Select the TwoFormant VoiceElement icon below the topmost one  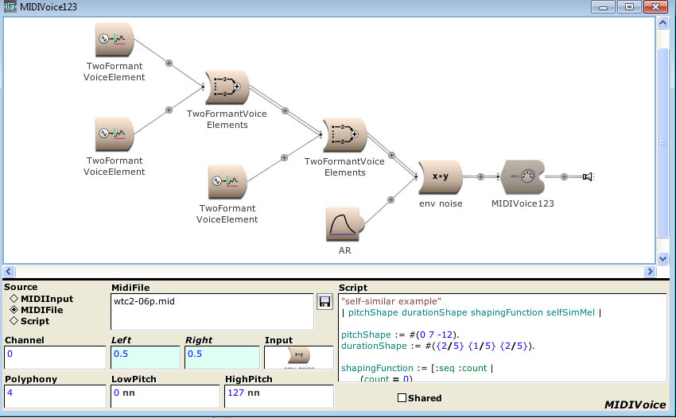(x=115, y=134)
